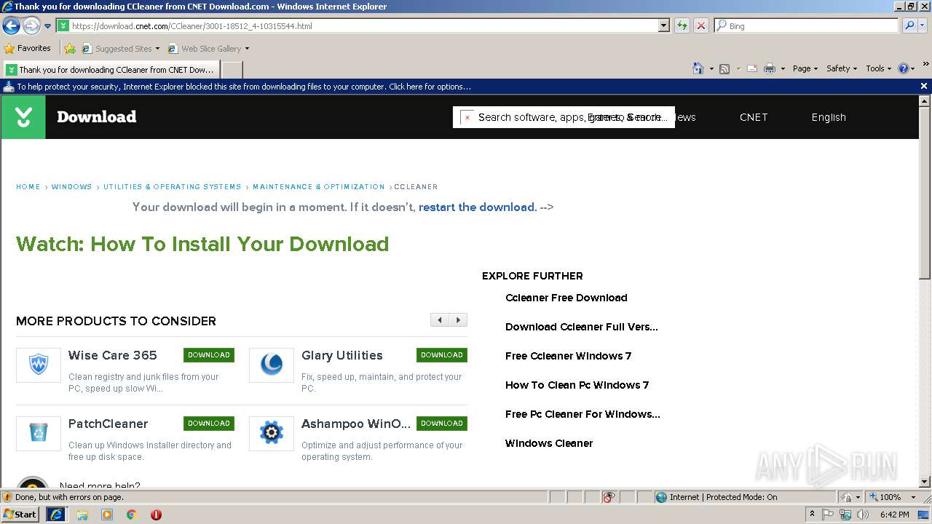This screenshot has height=524, width=932.
Task: Open Web Slice Gallery in favorites bar
Action: [x=208, y=49]
